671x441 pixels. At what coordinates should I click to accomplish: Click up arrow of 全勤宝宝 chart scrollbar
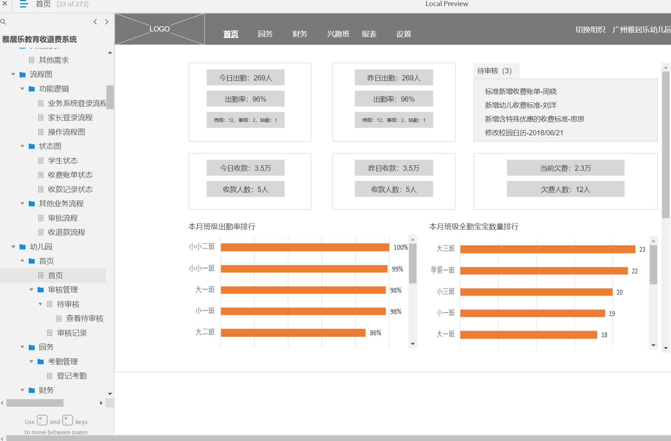pos(654,241)
